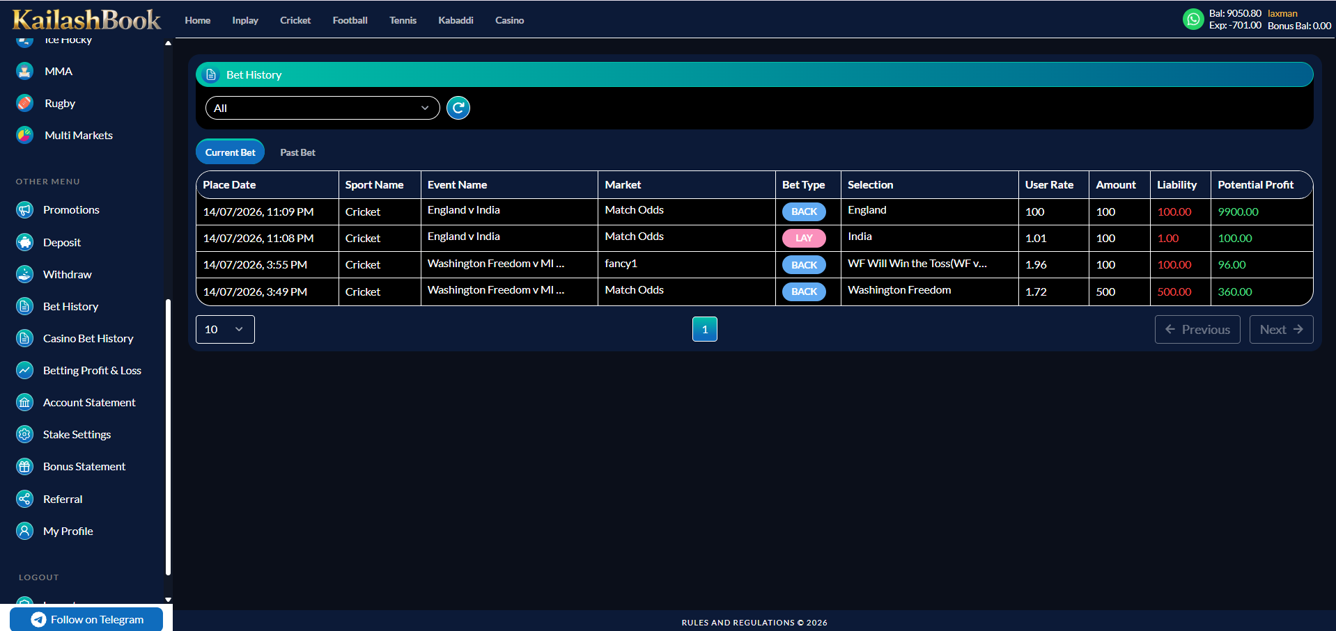Click the Deposit icon in sidebar
Image resolution: width=1336 pixels, height=631 pixels.
pos(25,242)
